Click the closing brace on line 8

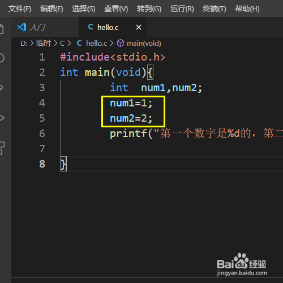click(x=63, y=164)
